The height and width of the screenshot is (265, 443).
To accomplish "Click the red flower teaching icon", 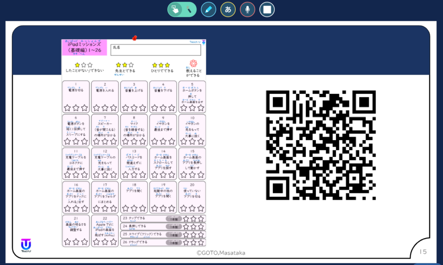I will coord(193,64).
